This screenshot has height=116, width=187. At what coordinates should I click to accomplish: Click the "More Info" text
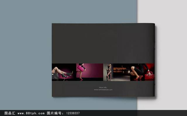pyautogui.click(x=103, y=87)
